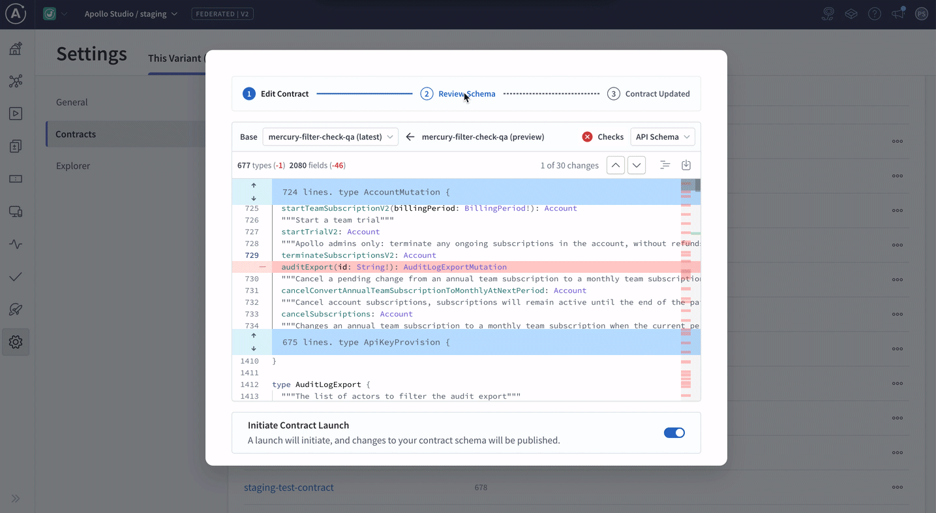Viewport: 936px width, 513px height.
Task: Click the red Checks failed icon
Action: [x=587, y=137]
